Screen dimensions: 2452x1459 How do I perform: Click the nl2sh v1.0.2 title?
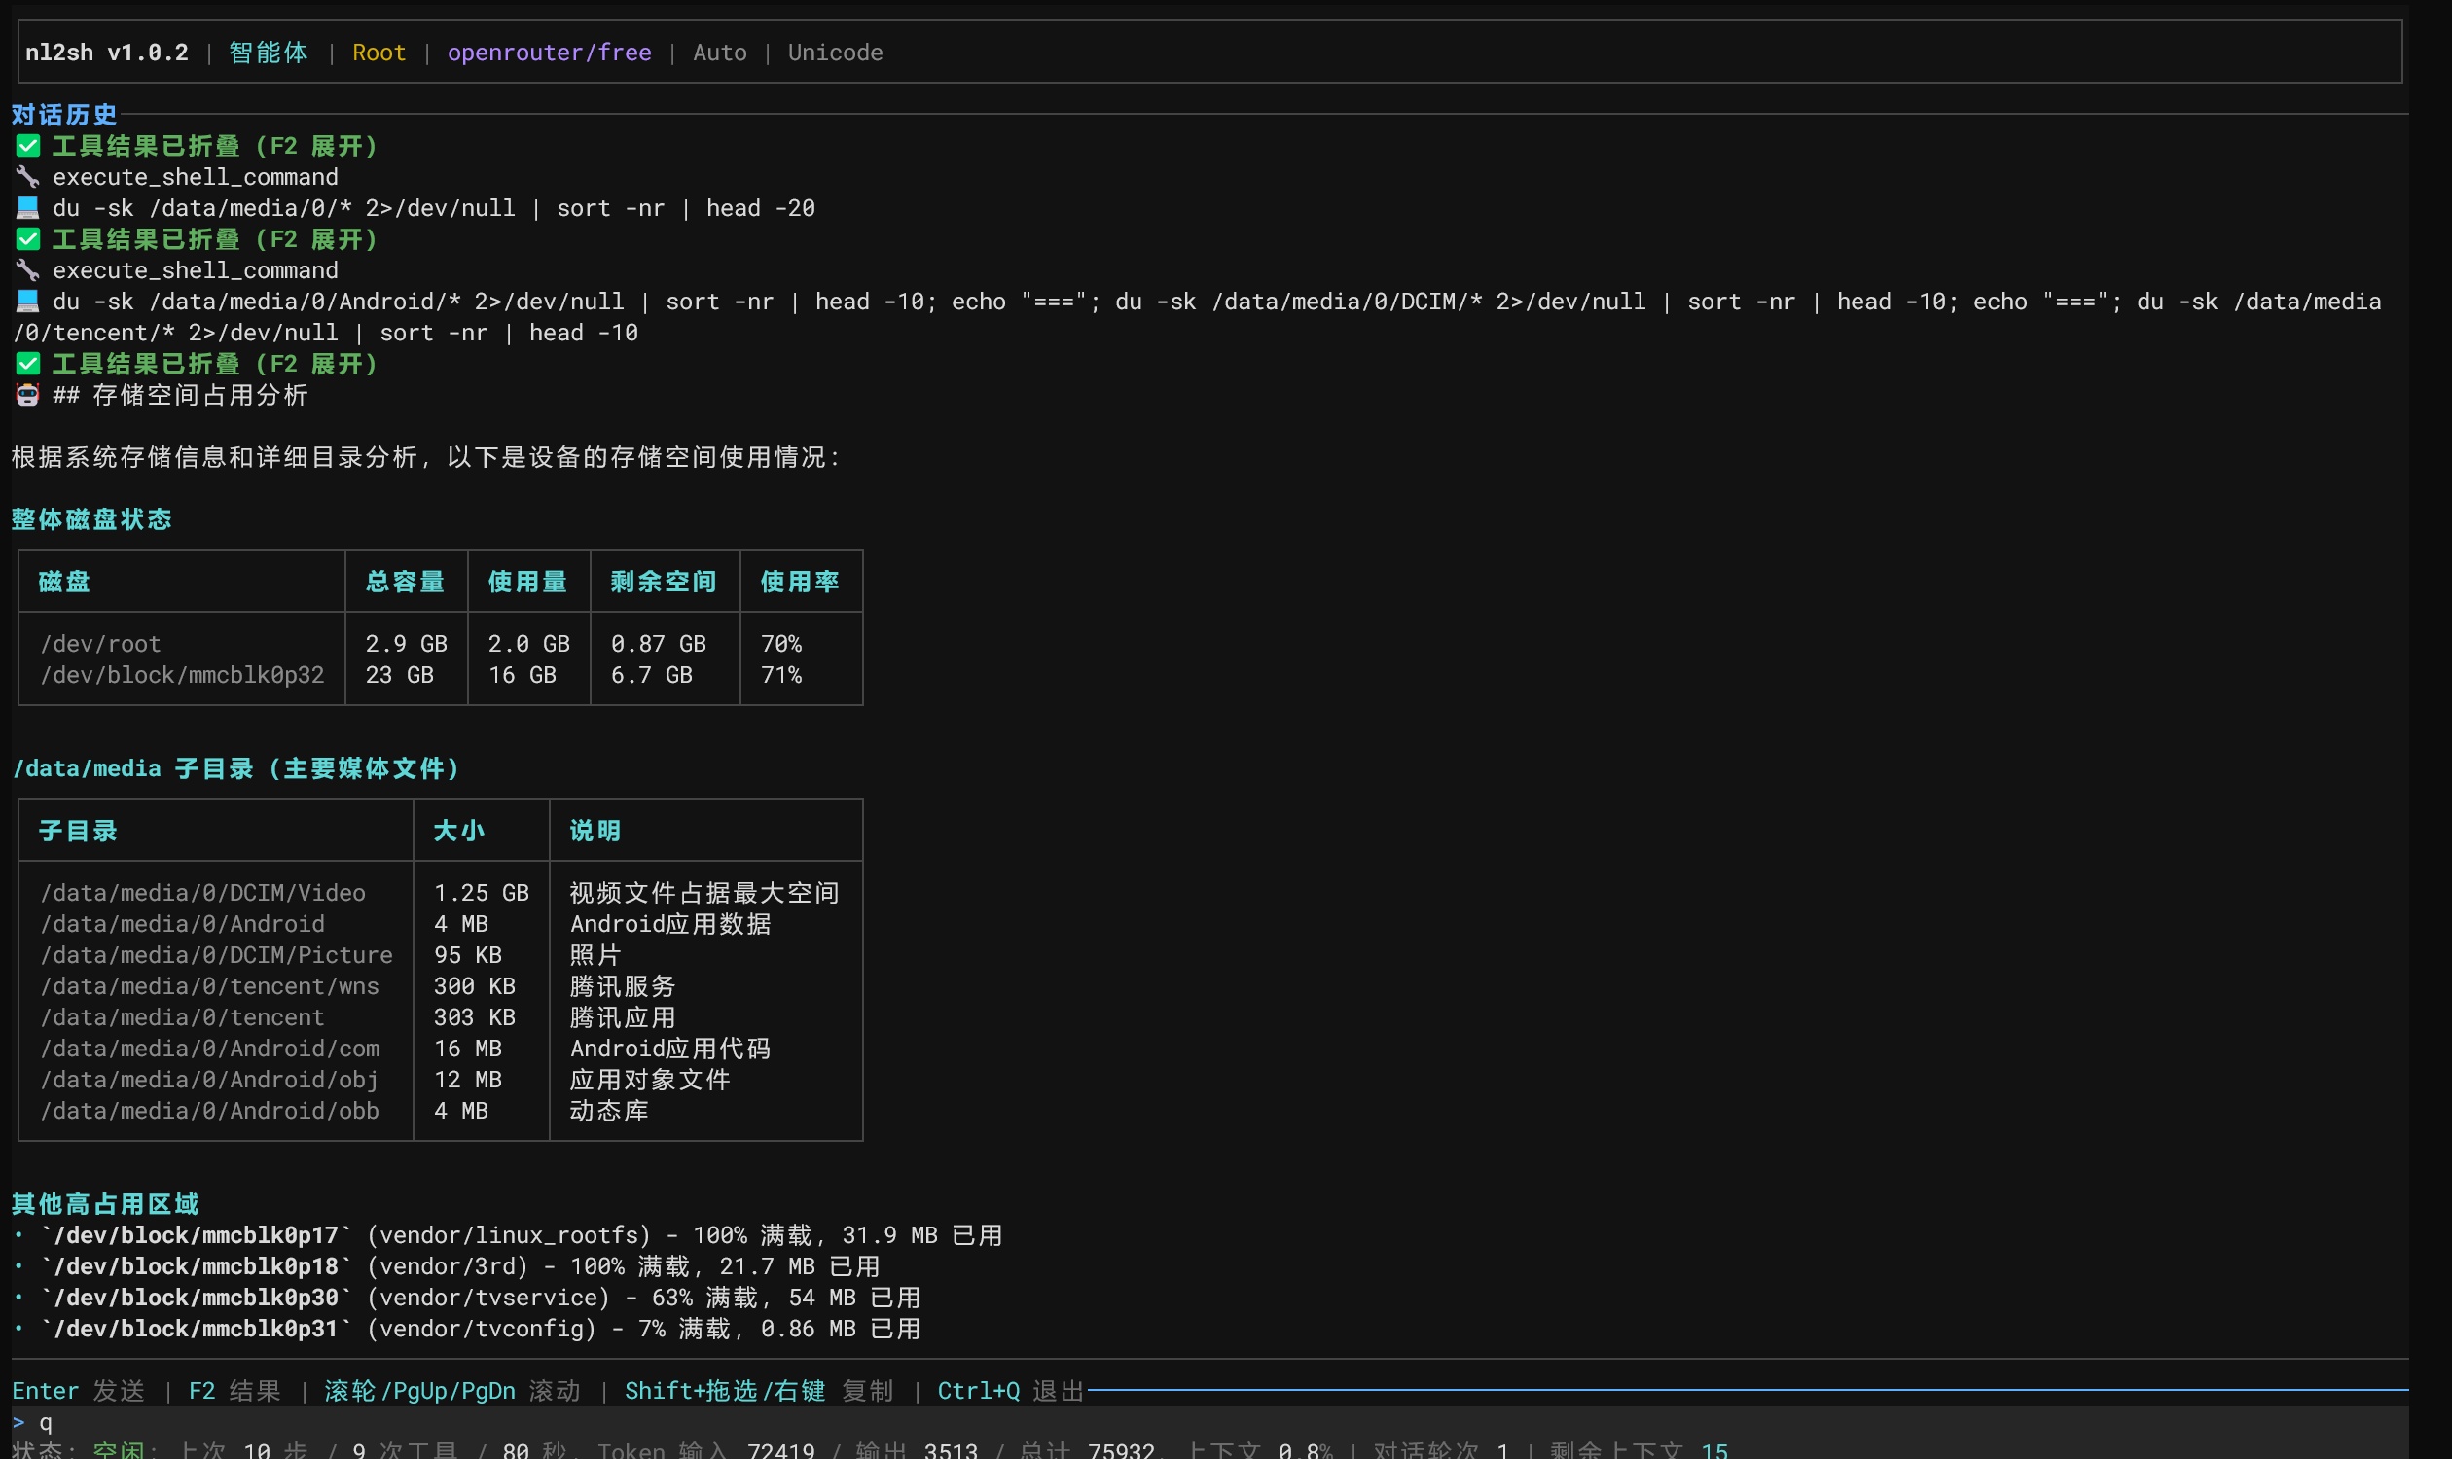click(106, 53)
